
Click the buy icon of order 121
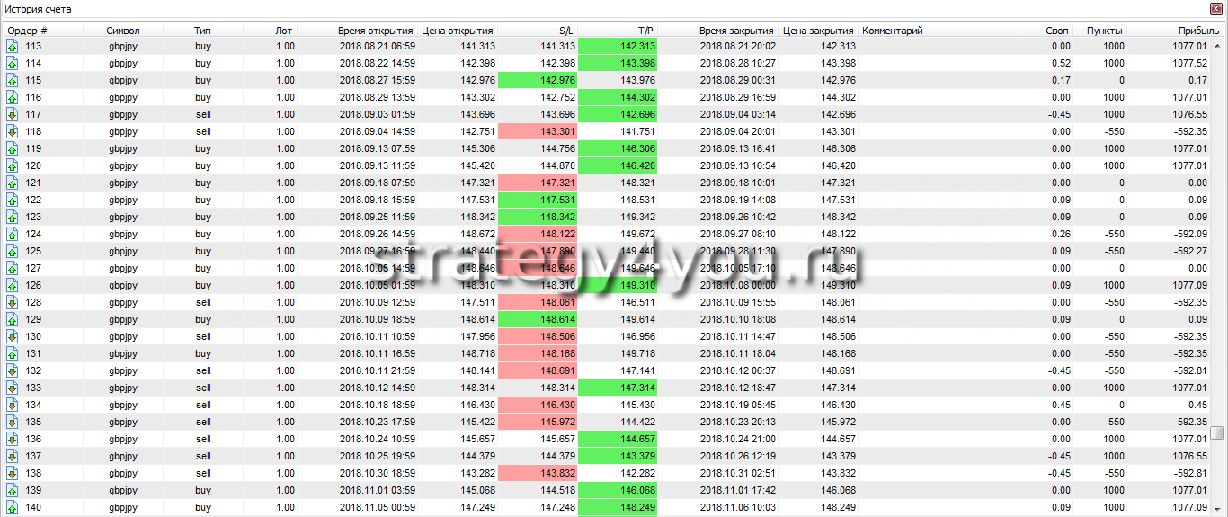tap(13, 183)
